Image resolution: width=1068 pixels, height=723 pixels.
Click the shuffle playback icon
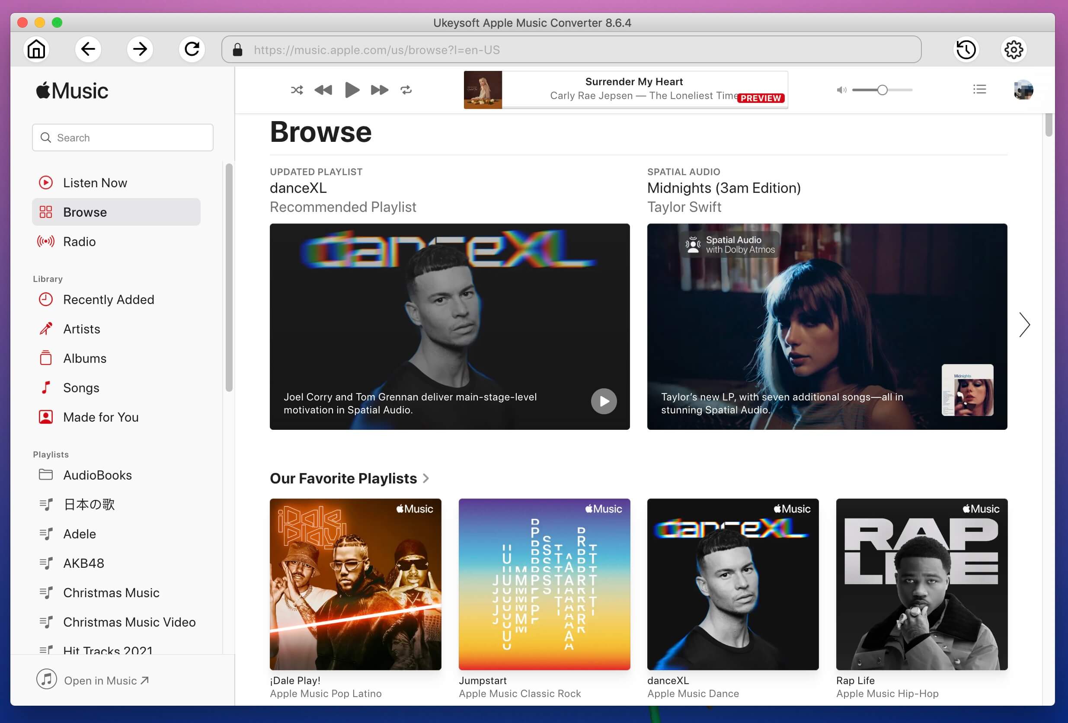tap(297, 90)
